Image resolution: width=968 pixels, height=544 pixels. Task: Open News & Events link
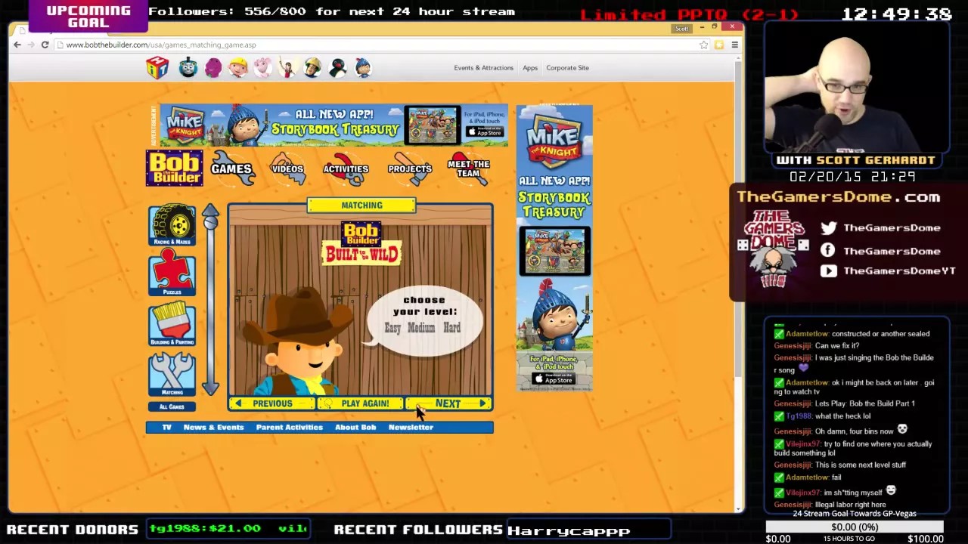click(213, 427)
